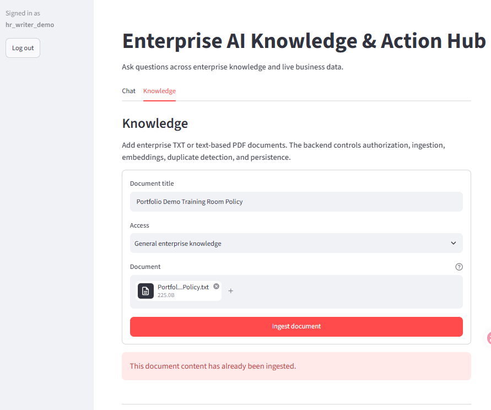Image resolution: width=491 pixels, height=410 pixels.
Task: Switch to the Chat tab
Action: pos(129,91)
